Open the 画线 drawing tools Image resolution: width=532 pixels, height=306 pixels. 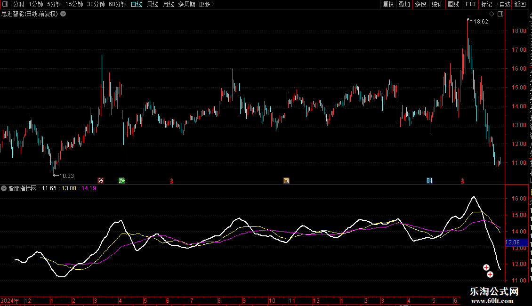click(454, 4)
